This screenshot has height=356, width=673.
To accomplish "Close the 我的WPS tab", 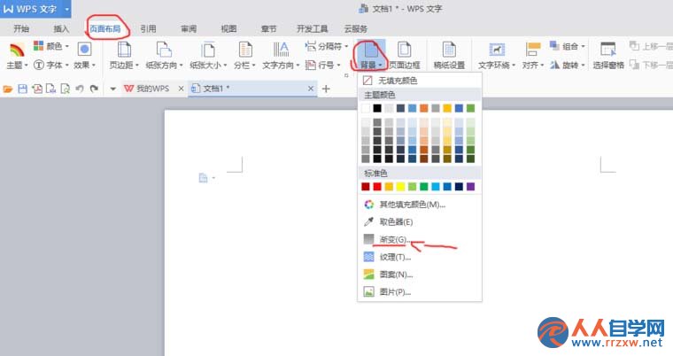I will [x=181, y=89].
